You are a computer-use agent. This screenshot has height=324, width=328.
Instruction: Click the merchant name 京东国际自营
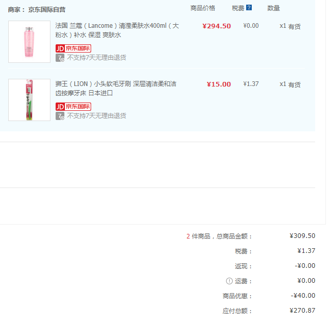click(x=47, y=9)
